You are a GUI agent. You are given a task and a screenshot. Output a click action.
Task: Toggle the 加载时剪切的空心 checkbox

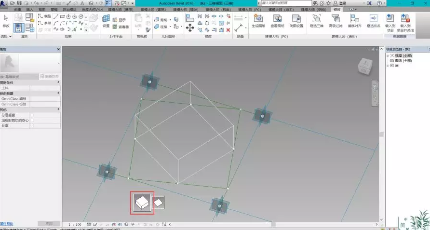[x=32, y=121]
